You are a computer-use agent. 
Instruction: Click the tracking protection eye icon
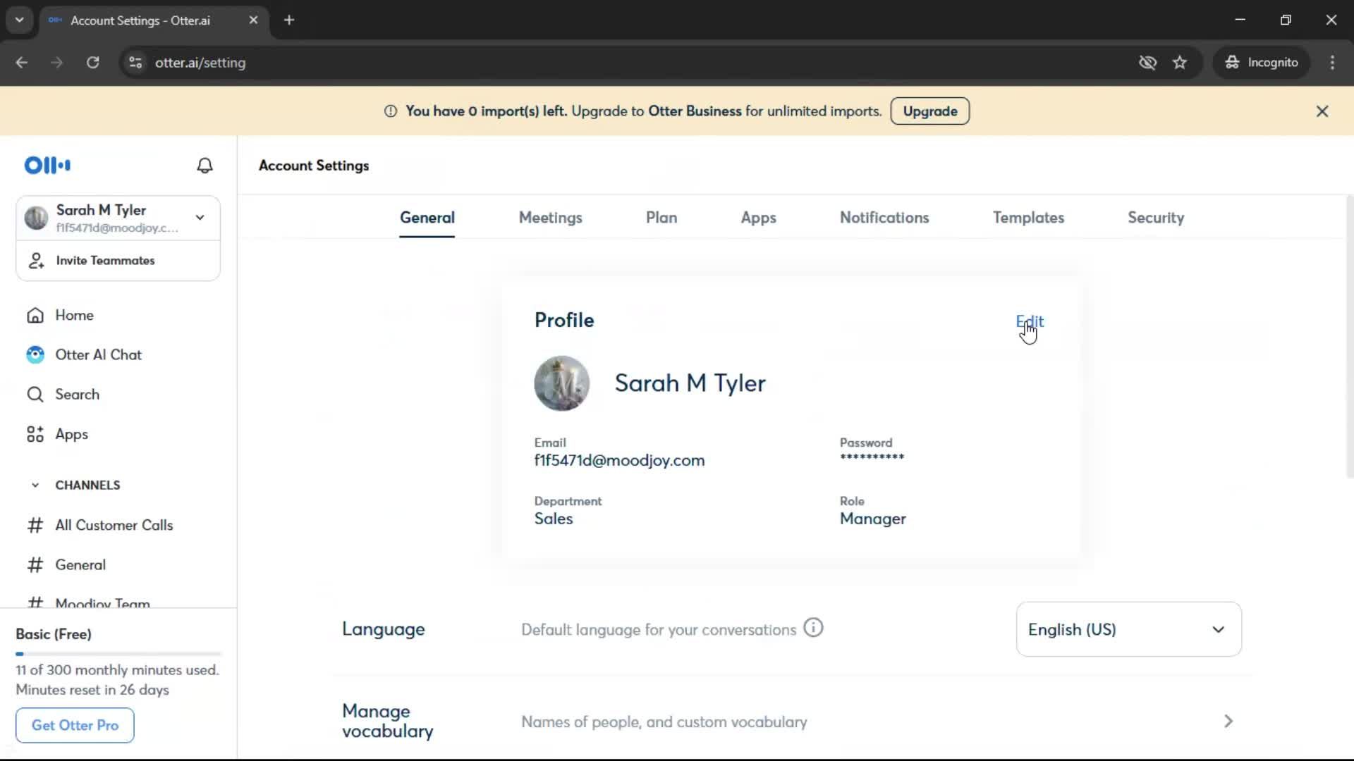coord(1148,63)
